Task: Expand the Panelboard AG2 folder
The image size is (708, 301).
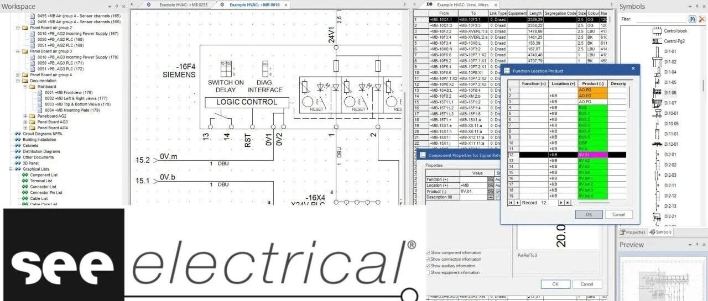Action: [x=25, y=116]
